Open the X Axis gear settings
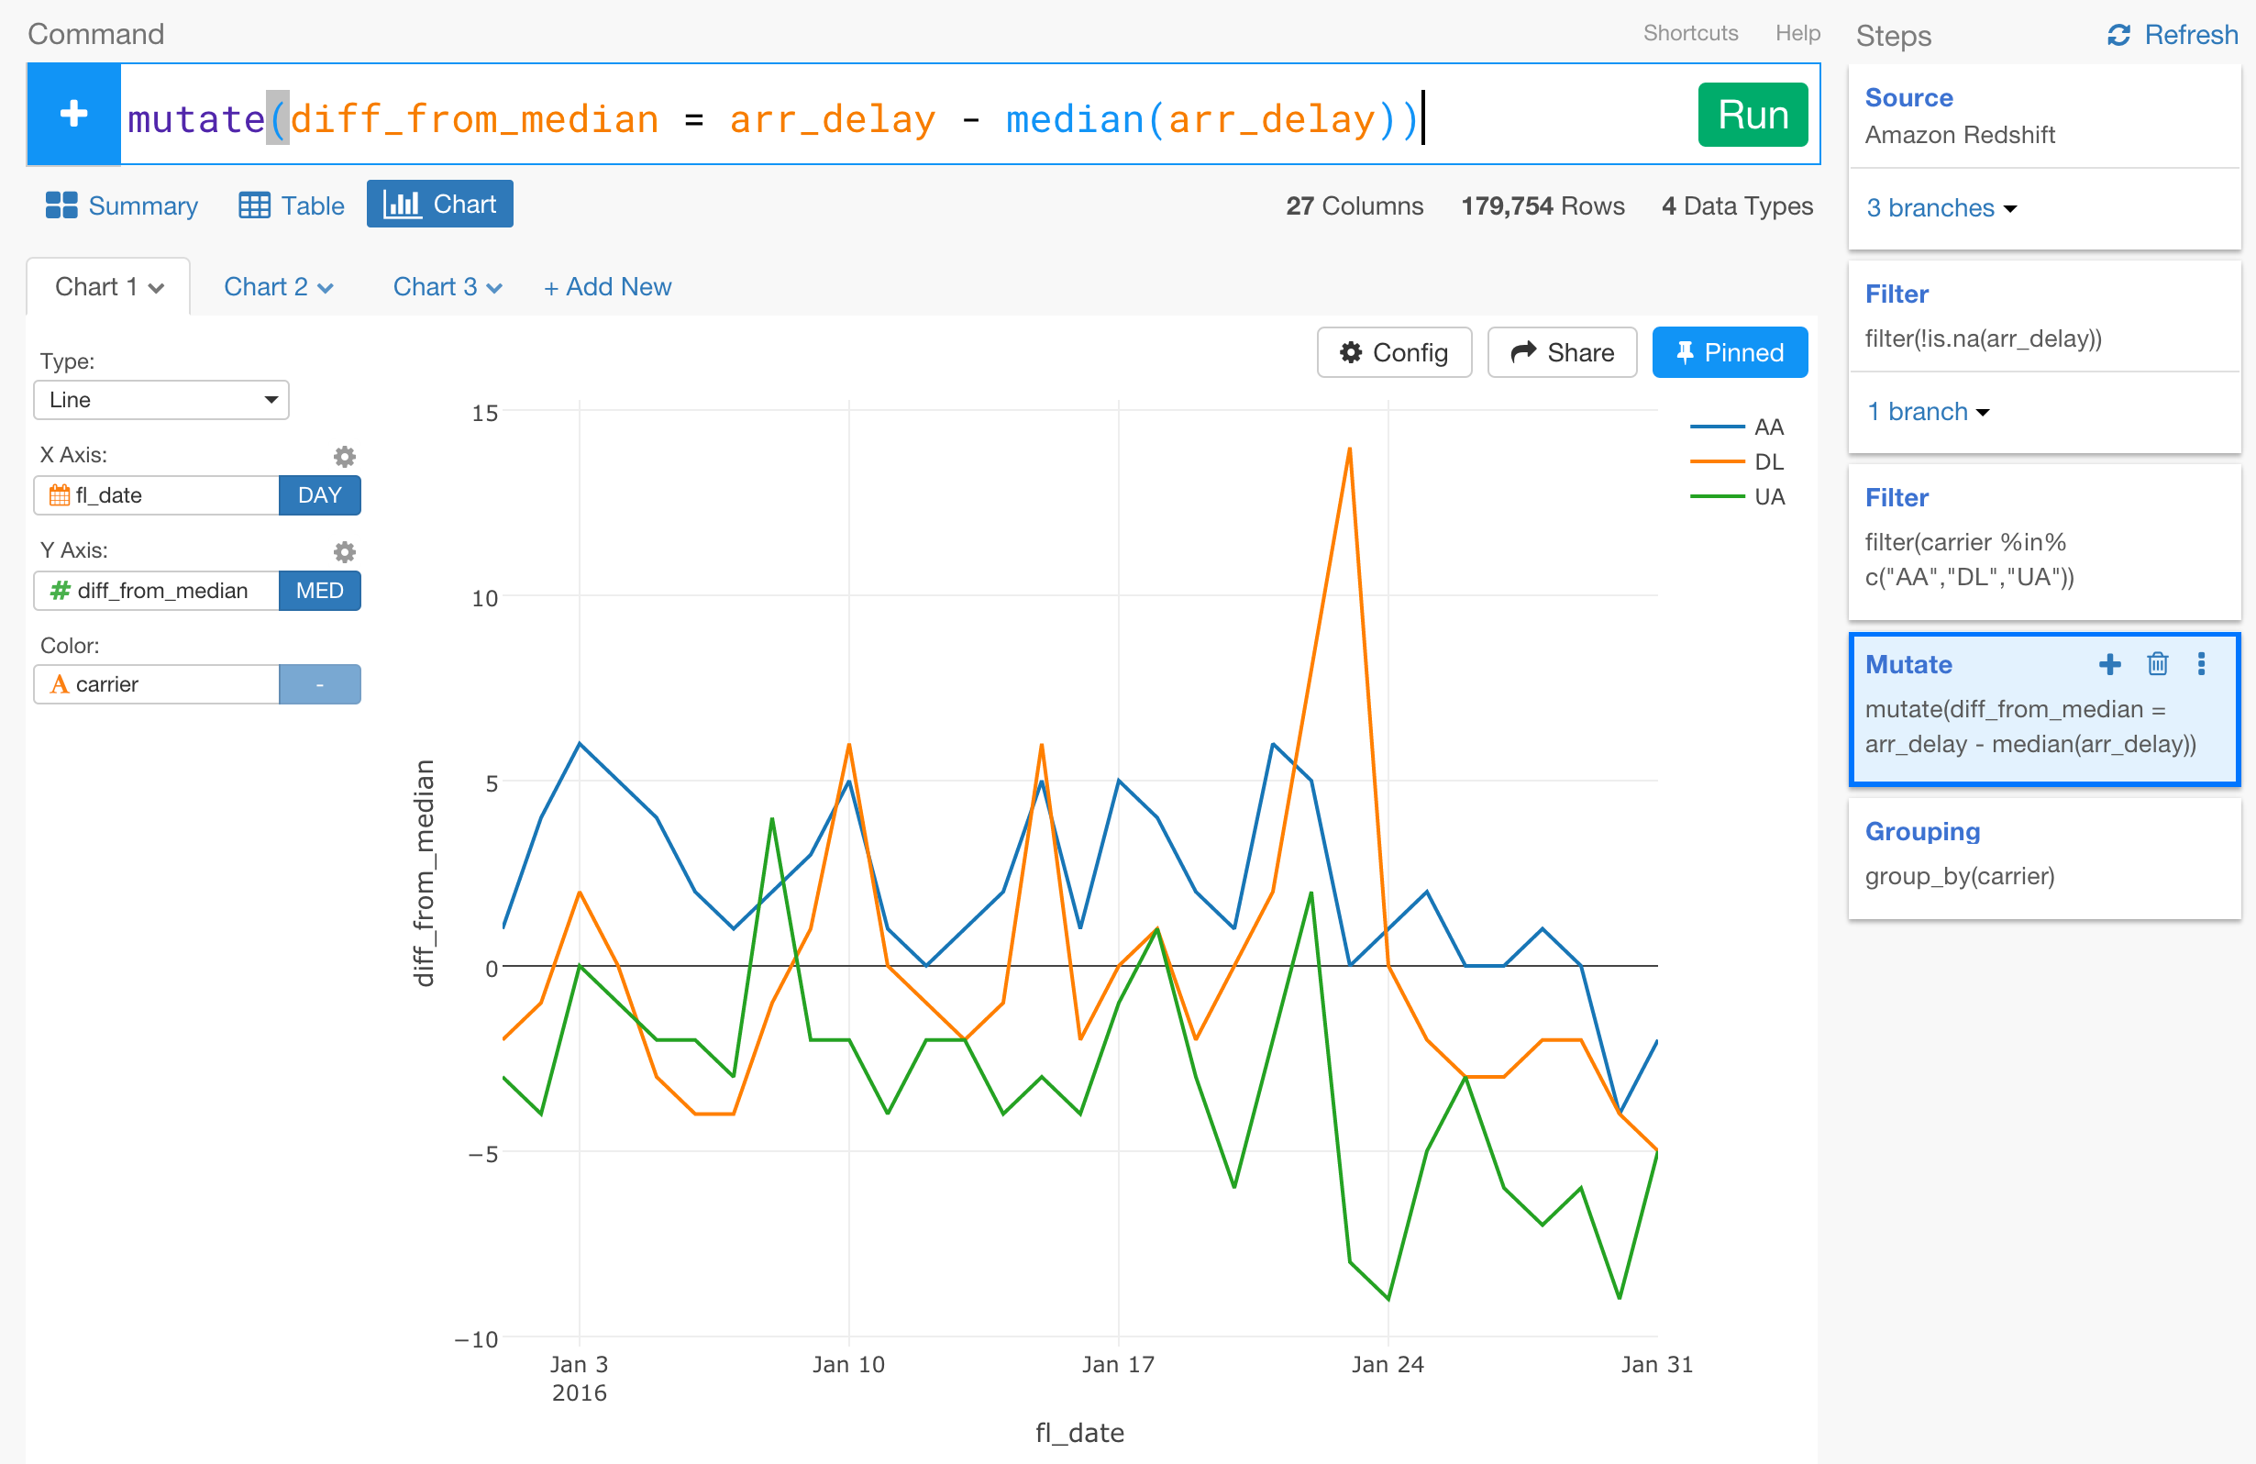 pyautogui.click(x=344, y=457)
